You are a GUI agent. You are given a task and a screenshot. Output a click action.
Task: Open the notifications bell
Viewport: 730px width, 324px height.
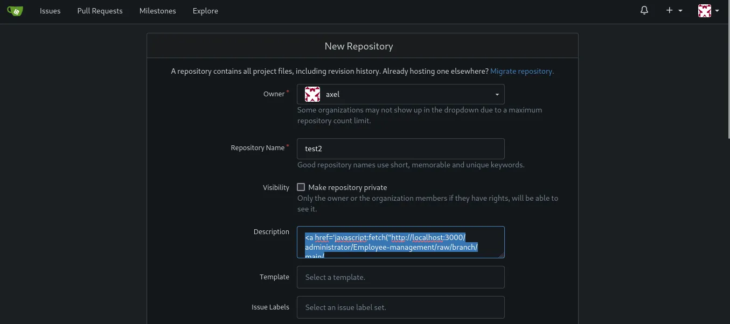pyautogui.click(x=644, y=10)
